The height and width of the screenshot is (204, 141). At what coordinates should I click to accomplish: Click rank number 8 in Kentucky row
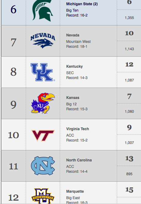(13, 72)
